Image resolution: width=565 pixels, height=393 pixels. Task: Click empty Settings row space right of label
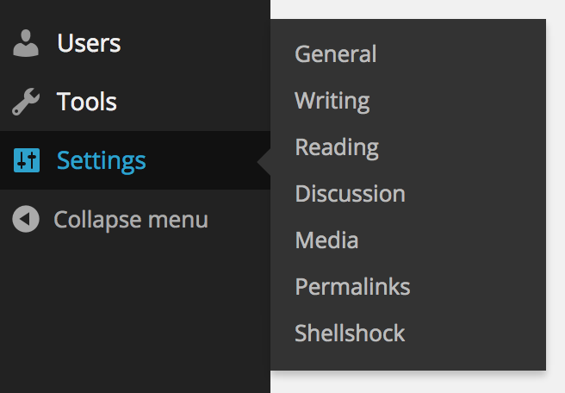(x=202, y=160)
